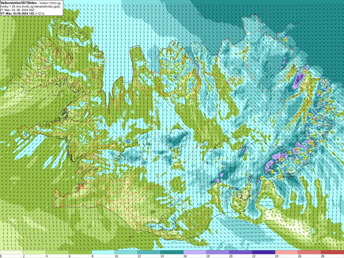The width and height of the screenshot is (344, 258).
Task: Select the 20–22 m/s purple legend swatch
Action: click(241, 252)
